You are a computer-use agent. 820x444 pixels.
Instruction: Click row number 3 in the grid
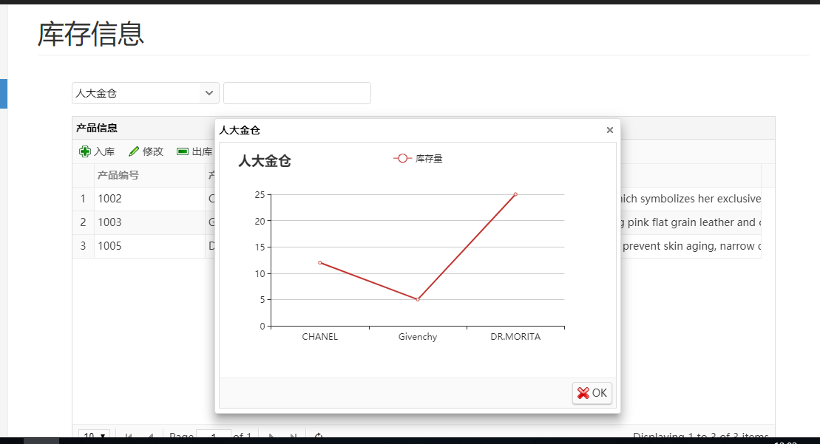click(83, 245)
